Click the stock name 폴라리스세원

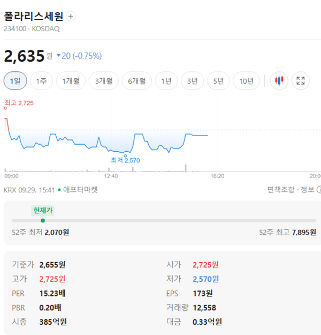click(x=34, y=16)
